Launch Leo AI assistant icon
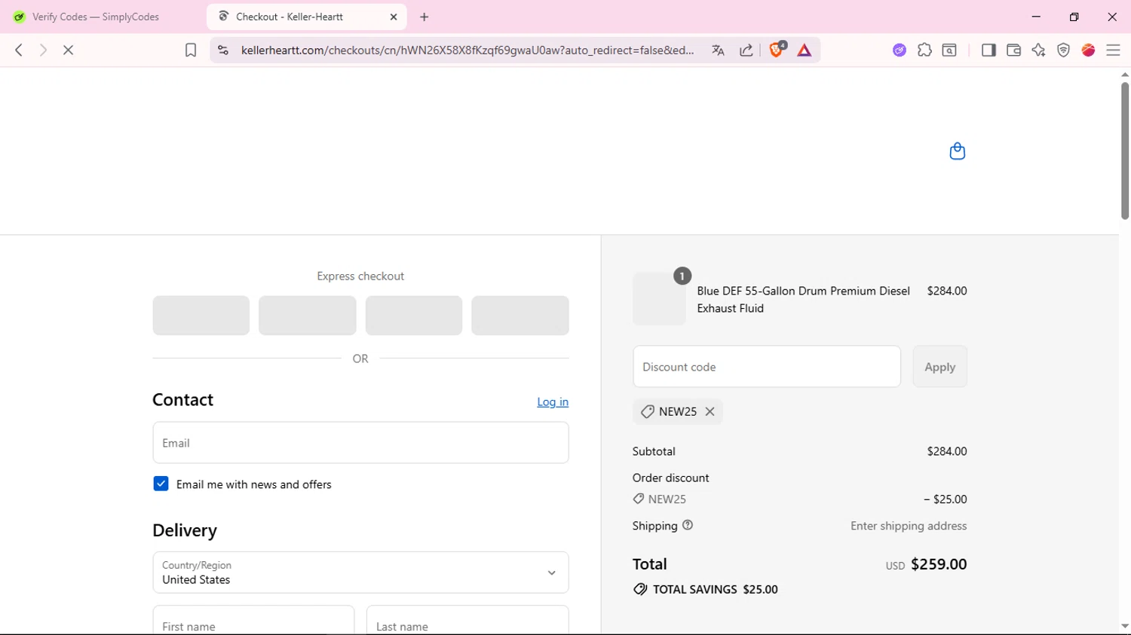Image resolution: width=1131 pixels, height=635 pixels. (x=1038, y=50)
